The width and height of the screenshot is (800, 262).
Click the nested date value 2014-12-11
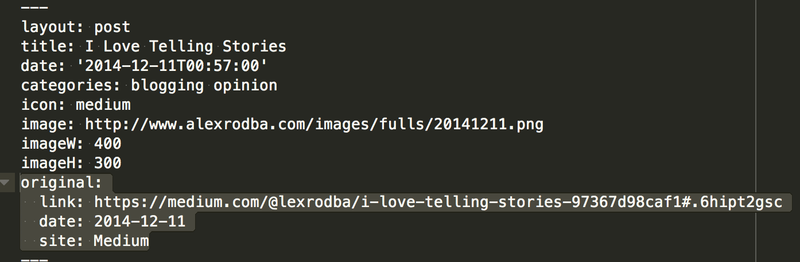(x=140, y=221)
